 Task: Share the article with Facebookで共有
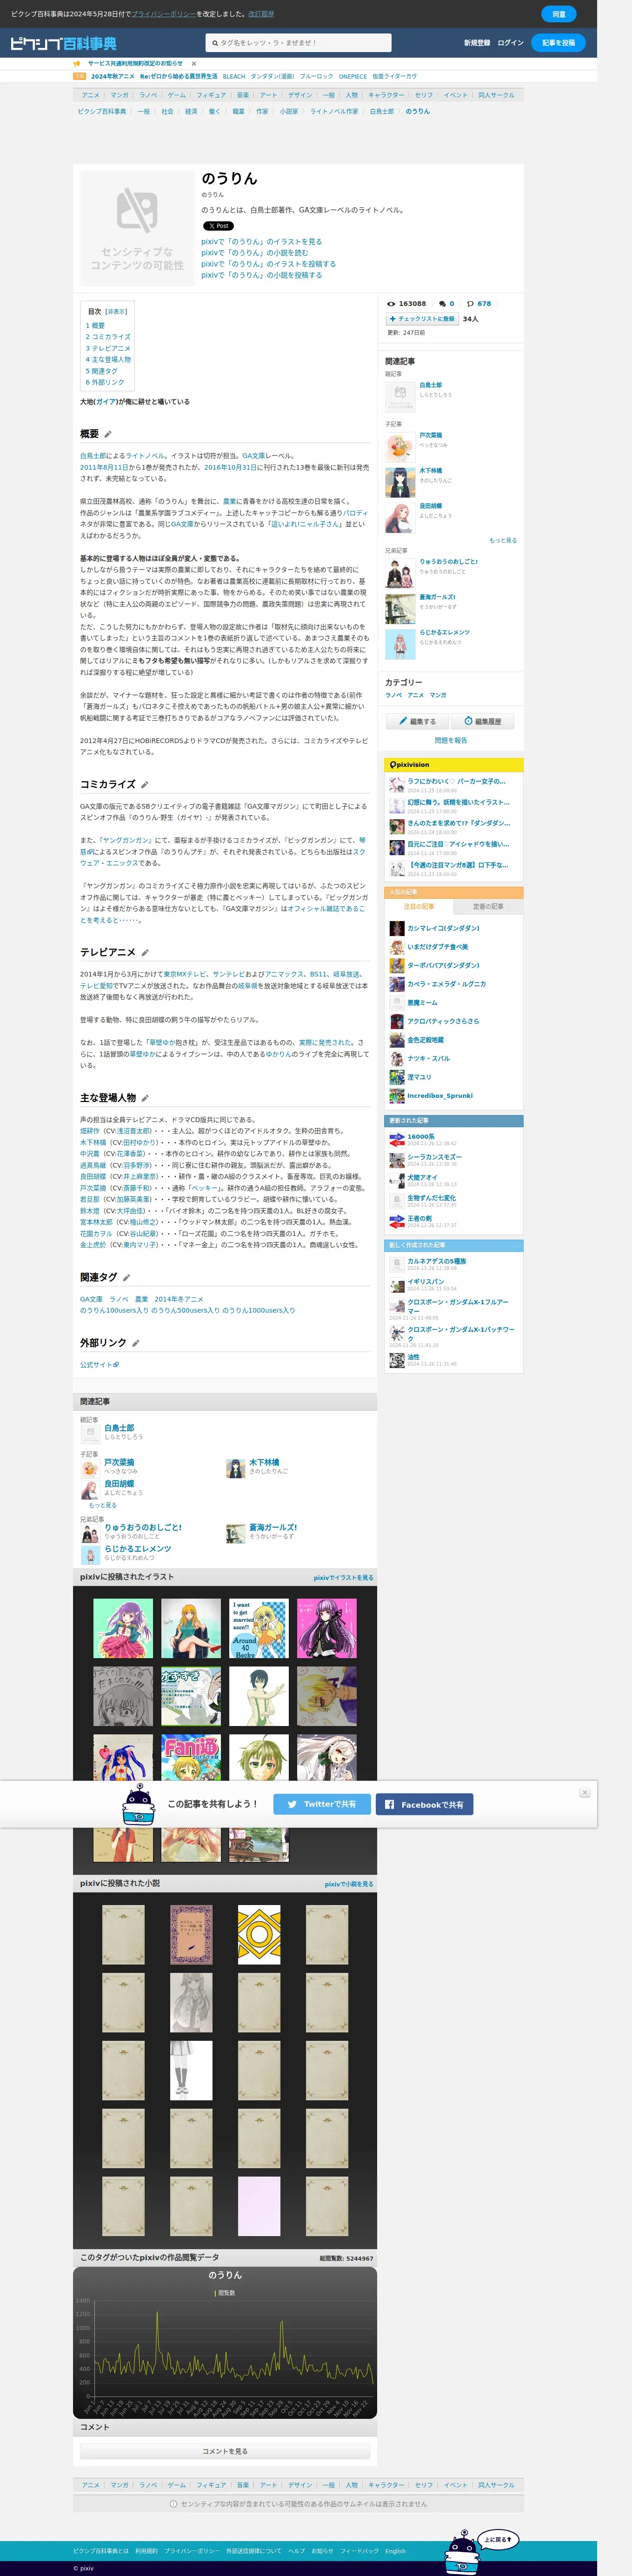coord(424,1804)
